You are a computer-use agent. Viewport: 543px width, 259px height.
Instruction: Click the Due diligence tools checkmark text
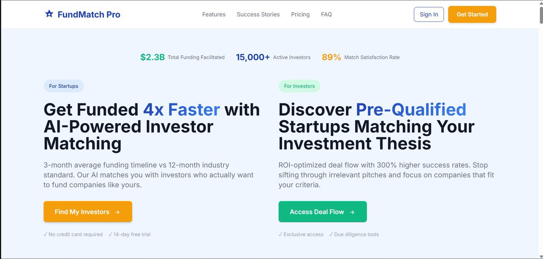354,235
